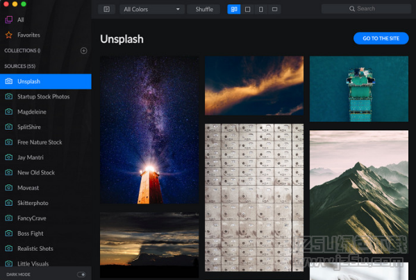Open New Old Stock source
This screenshot has height=280, width=416.
46,173
